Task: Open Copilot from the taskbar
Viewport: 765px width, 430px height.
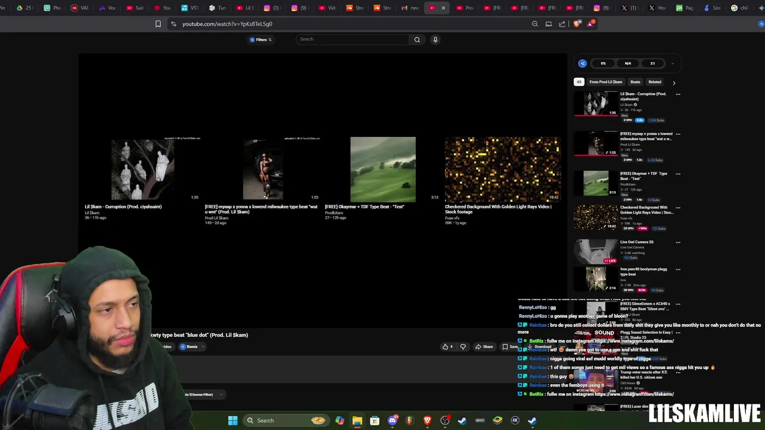Action: pos(339,420)
